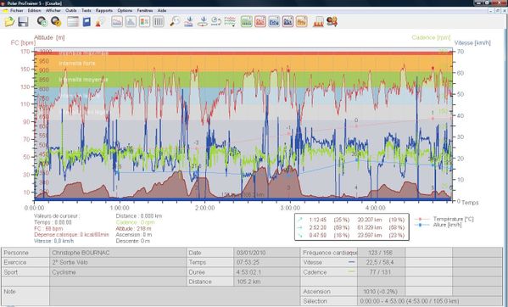Open the dark blue bar chart icon
508x307 pixels.
[287, 22]
